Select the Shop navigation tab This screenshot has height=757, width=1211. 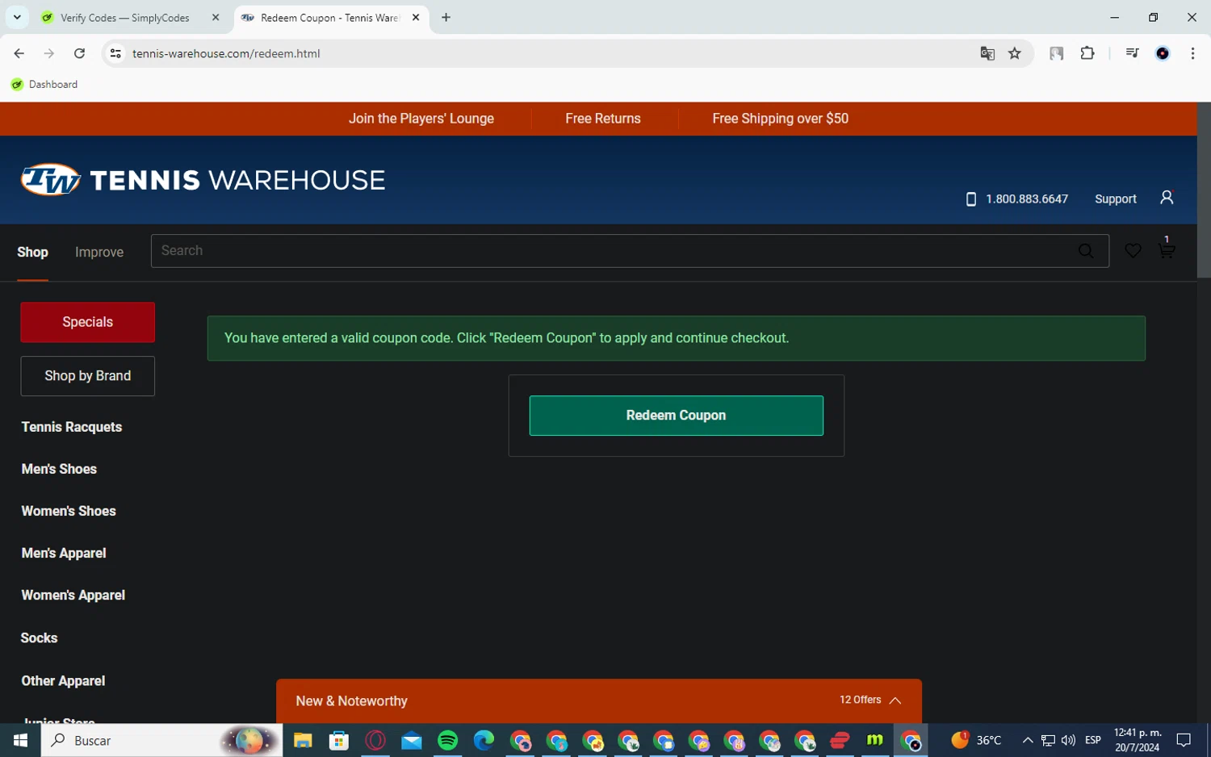pyautogui.click(x=32, y=252)
